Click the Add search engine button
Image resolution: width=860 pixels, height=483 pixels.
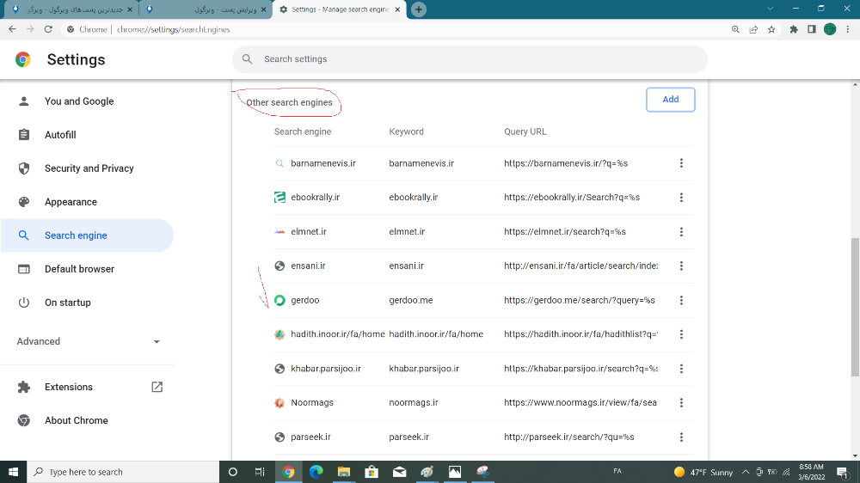[670, 99]
